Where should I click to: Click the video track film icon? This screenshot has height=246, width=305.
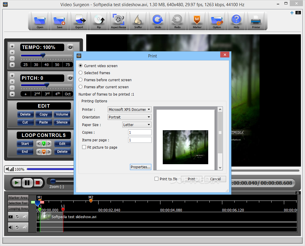coord(11,217)
